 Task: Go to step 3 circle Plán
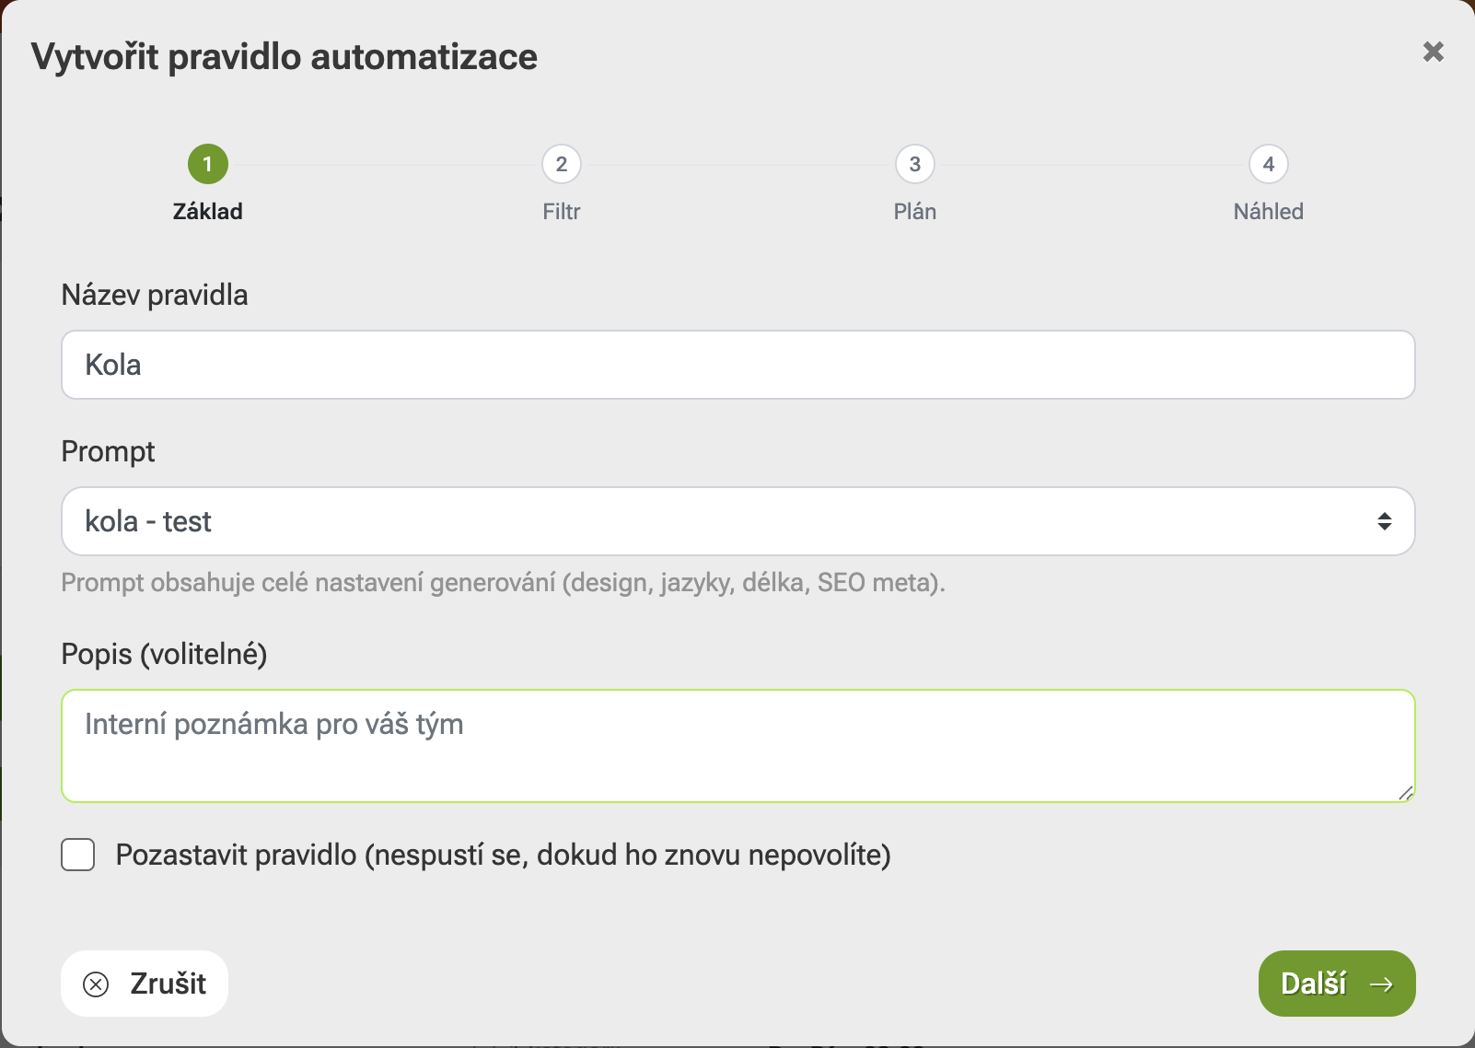click(x=915, y=165)
